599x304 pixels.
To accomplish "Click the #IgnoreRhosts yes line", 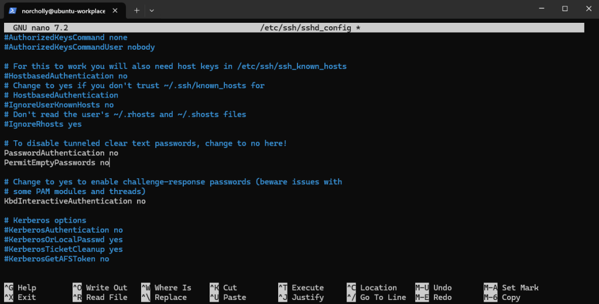I will click(43, 124).
